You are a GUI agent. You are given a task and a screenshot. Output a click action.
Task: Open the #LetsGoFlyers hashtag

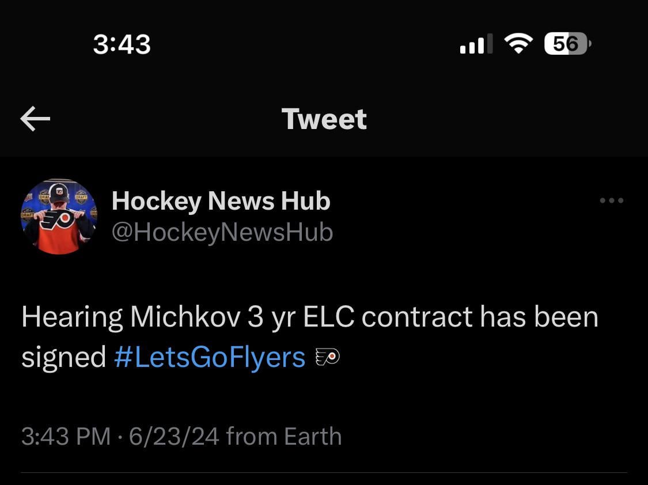tap(209, 357)
